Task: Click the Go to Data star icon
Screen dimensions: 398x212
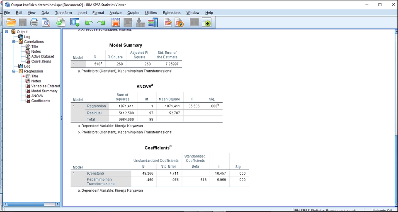Action: (x=116, y=23)
